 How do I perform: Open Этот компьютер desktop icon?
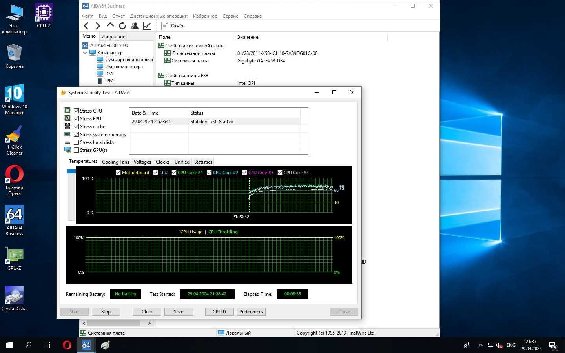pos(15,19)
